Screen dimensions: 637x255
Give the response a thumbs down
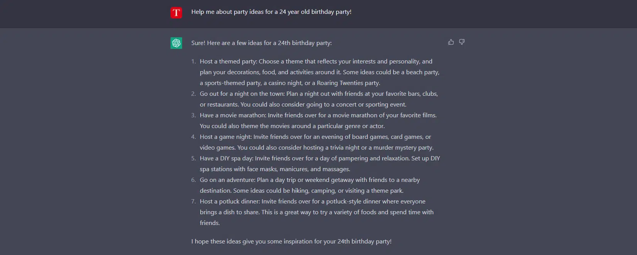[462, 42]
